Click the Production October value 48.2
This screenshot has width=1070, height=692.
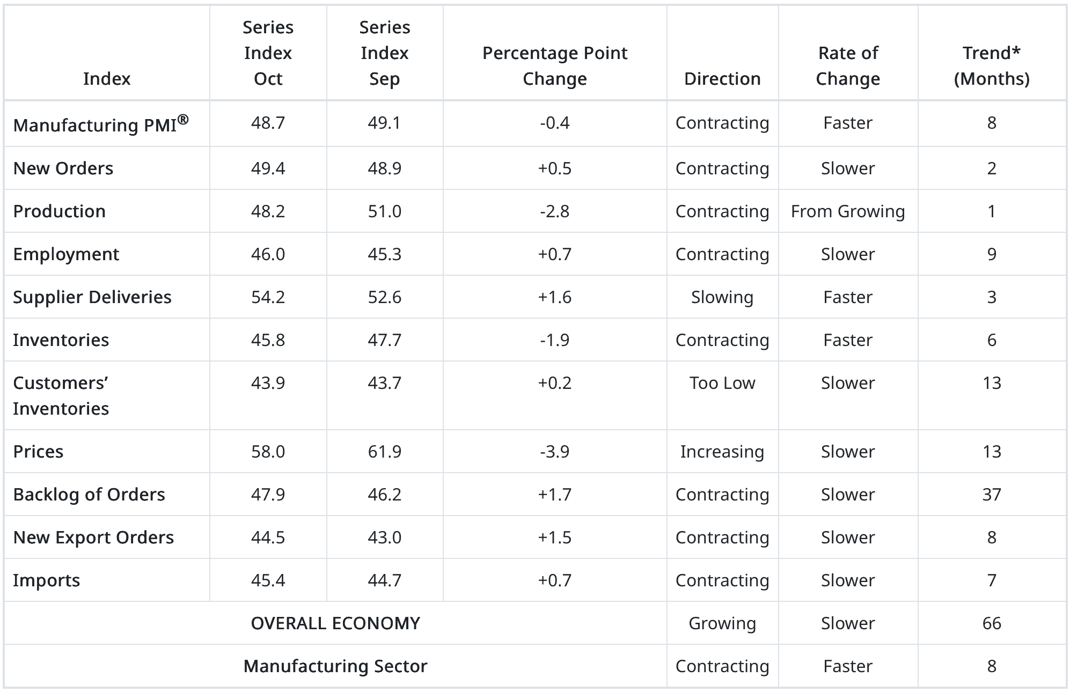268,211
